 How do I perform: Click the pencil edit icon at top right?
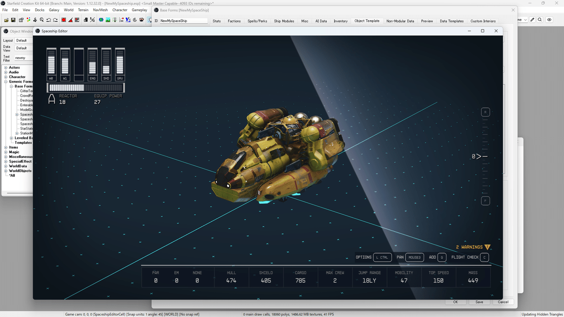533,20
